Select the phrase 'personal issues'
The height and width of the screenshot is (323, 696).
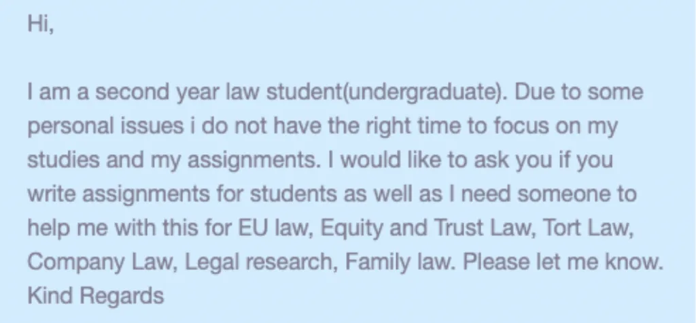105,127
